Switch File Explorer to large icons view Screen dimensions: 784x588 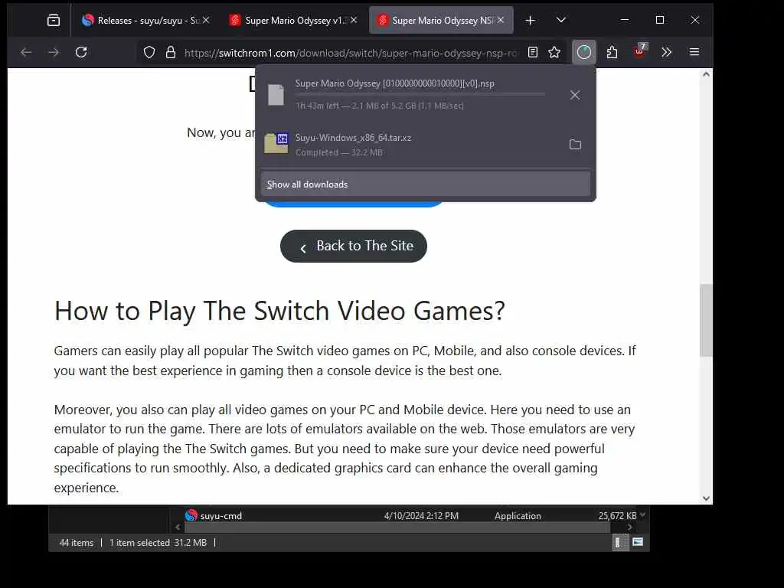[x=638, y=543]
